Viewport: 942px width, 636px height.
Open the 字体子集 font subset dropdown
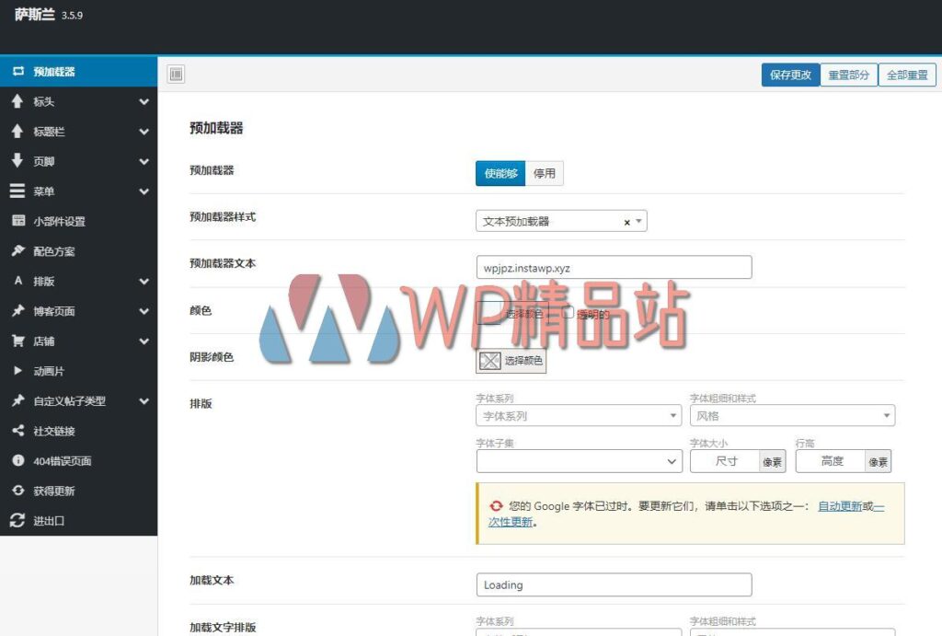point(579,461)
